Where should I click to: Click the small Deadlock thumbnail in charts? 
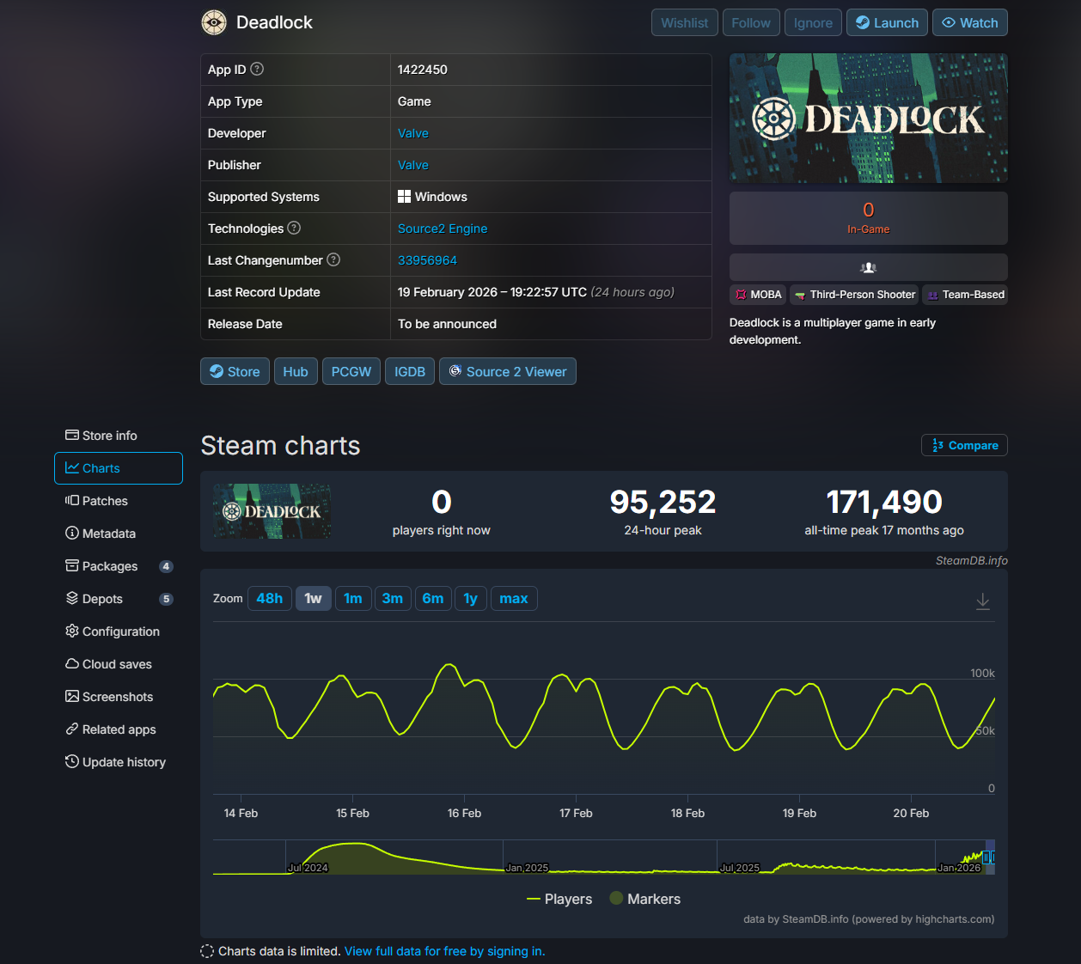[x=272, y=511]
